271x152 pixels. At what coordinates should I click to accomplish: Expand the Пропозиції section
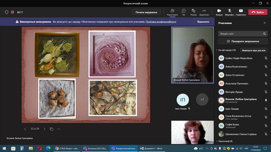(x=217, y=141)
